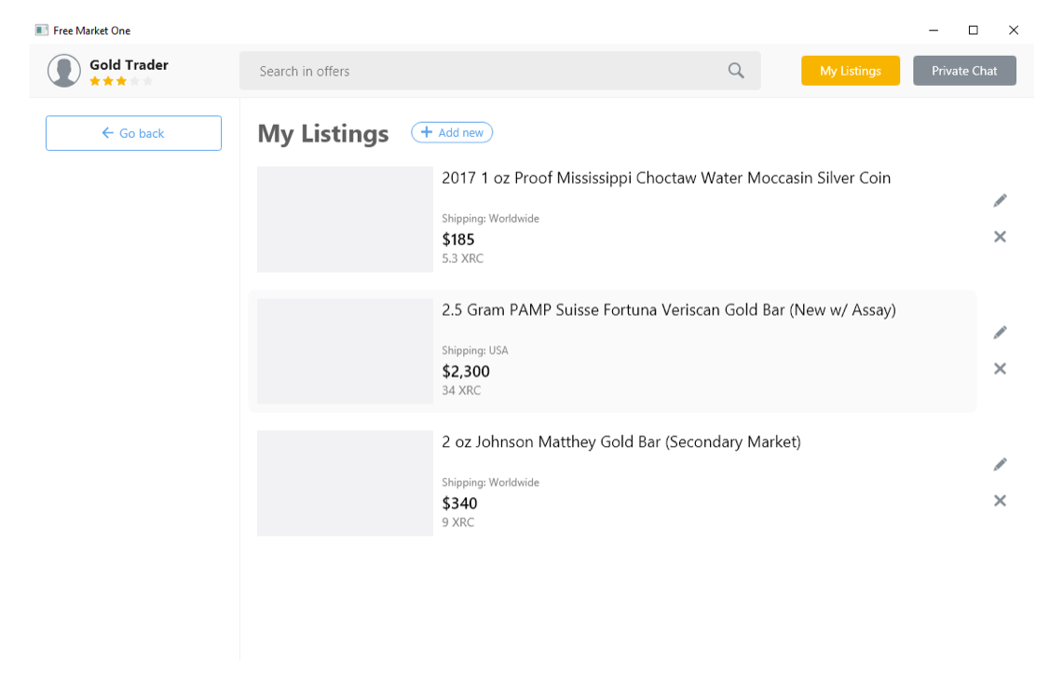The width and height of the screenshot is (1063, 679).
Task: Click the Free Market One app icon
Action: (x=42, y=31)
